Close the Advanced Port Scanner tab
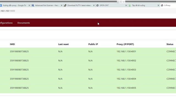Image resolution: width=176 pixels, height=99 pixels. pos(62,5)
